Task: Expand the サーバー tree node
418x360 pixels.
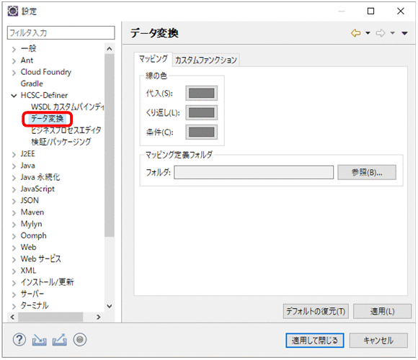Action: [x=14, y=294]
